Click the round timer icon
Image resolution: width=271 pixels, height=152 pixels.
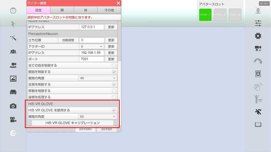click(13, 133)
